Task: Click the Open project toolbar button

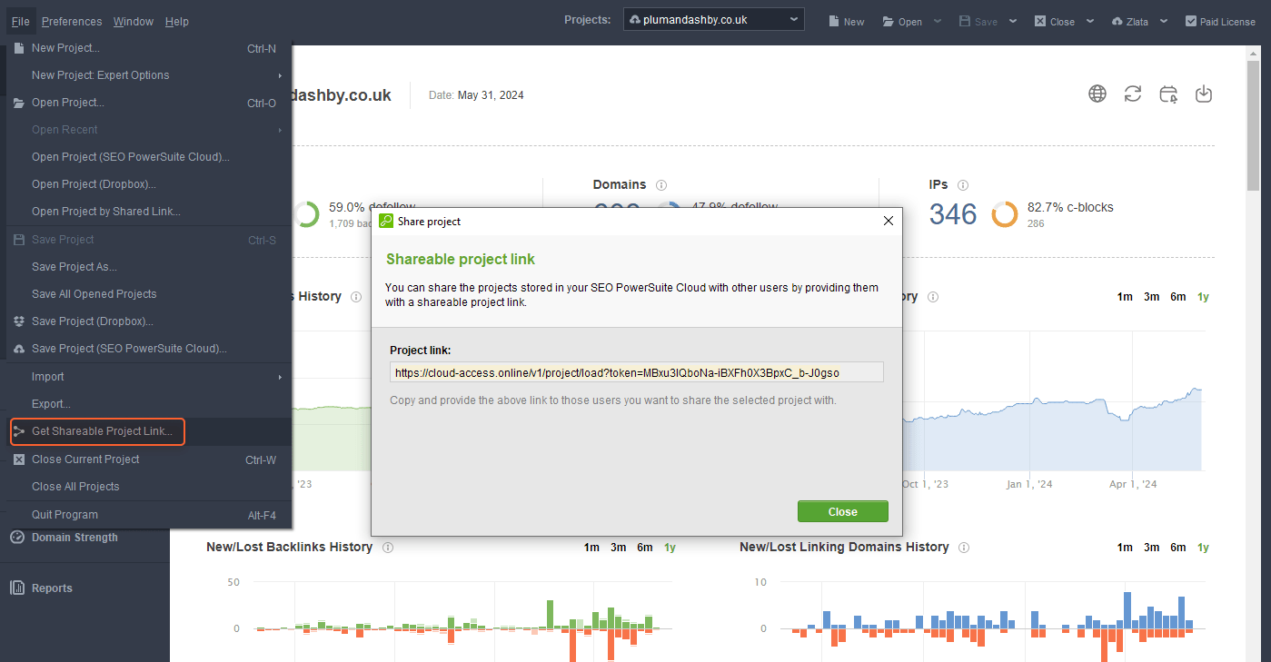Action: pos(902,21)
